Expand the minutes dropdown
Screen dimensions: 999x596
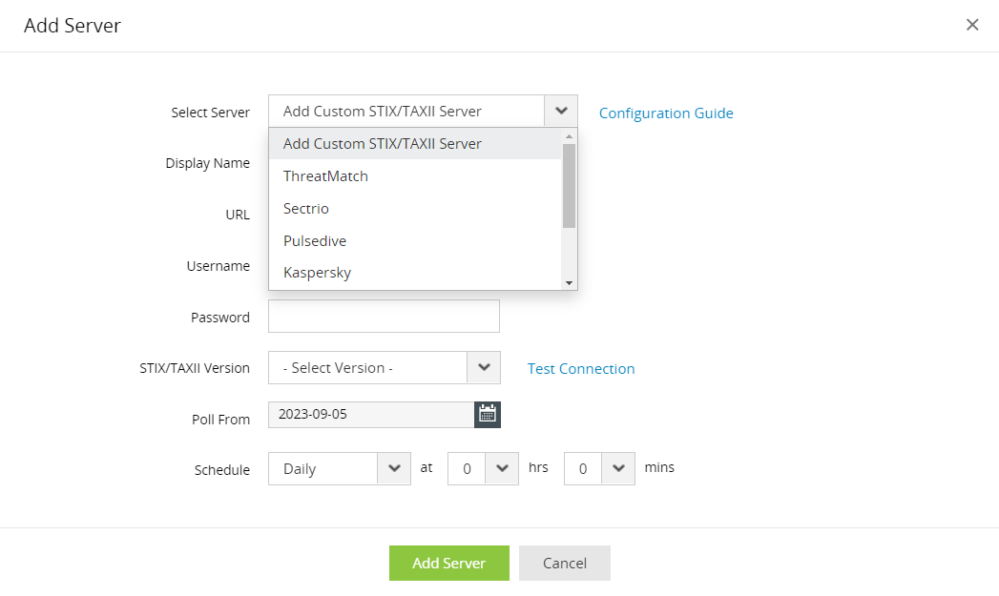[x=618, y=468]
